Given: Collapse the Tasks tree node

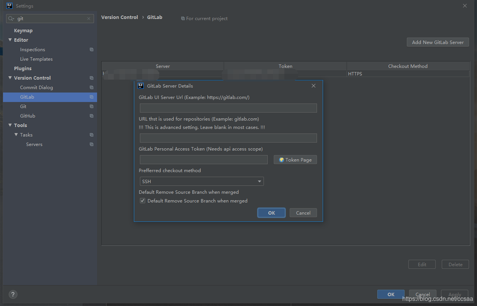Looking at the screenshot, I should tap(16, 135).
